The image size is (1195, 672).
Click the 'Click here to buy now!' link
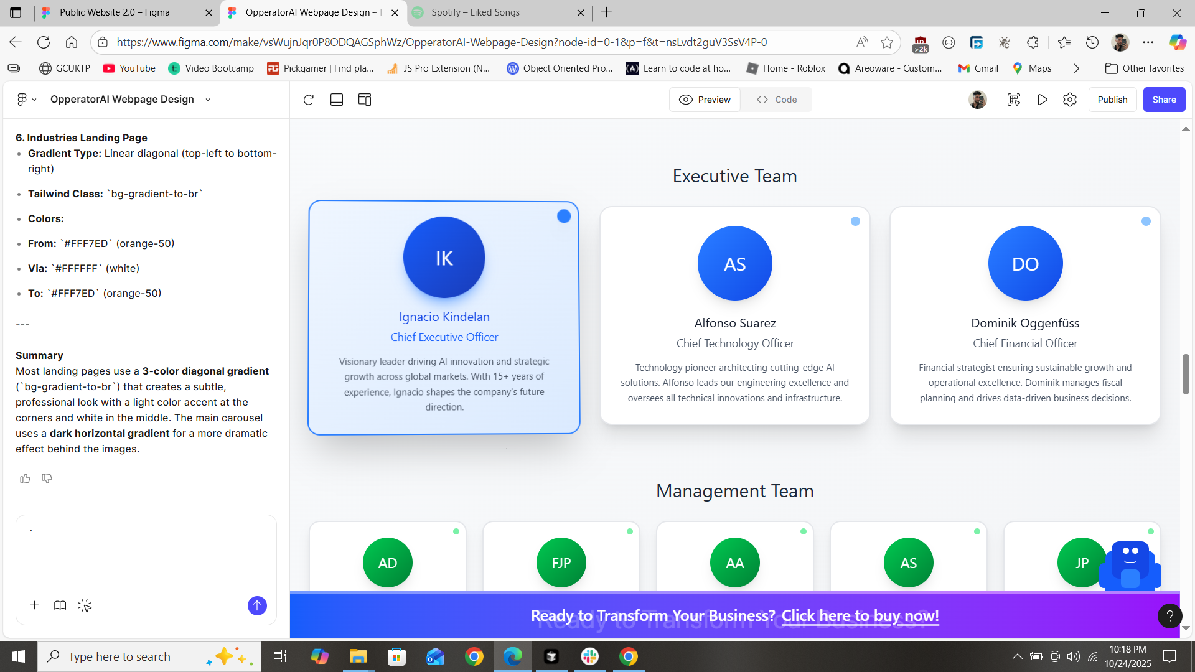[x=860, y=616]
